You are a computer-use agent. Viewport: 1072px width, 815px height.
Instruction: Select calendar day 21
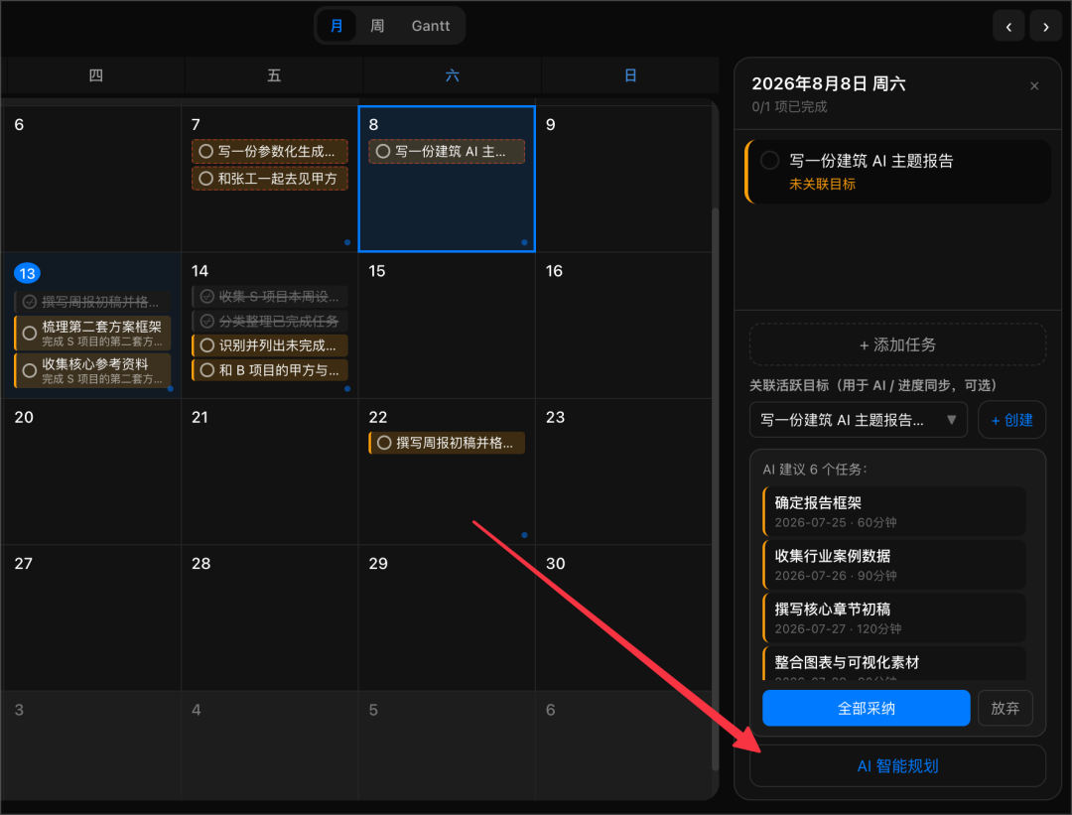[269, 472]
